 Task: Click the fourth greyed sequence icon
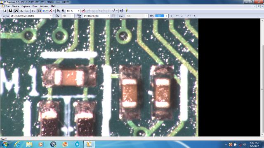tap(103, 11)
